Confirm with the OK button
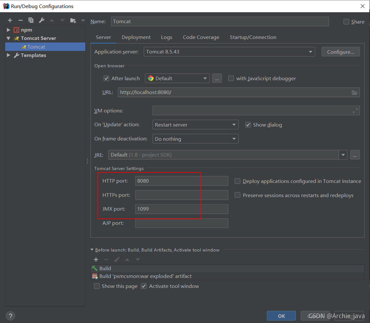370x323 pixels. 281,316
